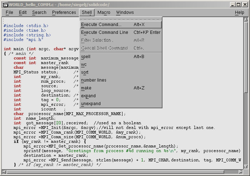Open the Windows menu
This screenshot has height=176, width=250.
point(125,12)
